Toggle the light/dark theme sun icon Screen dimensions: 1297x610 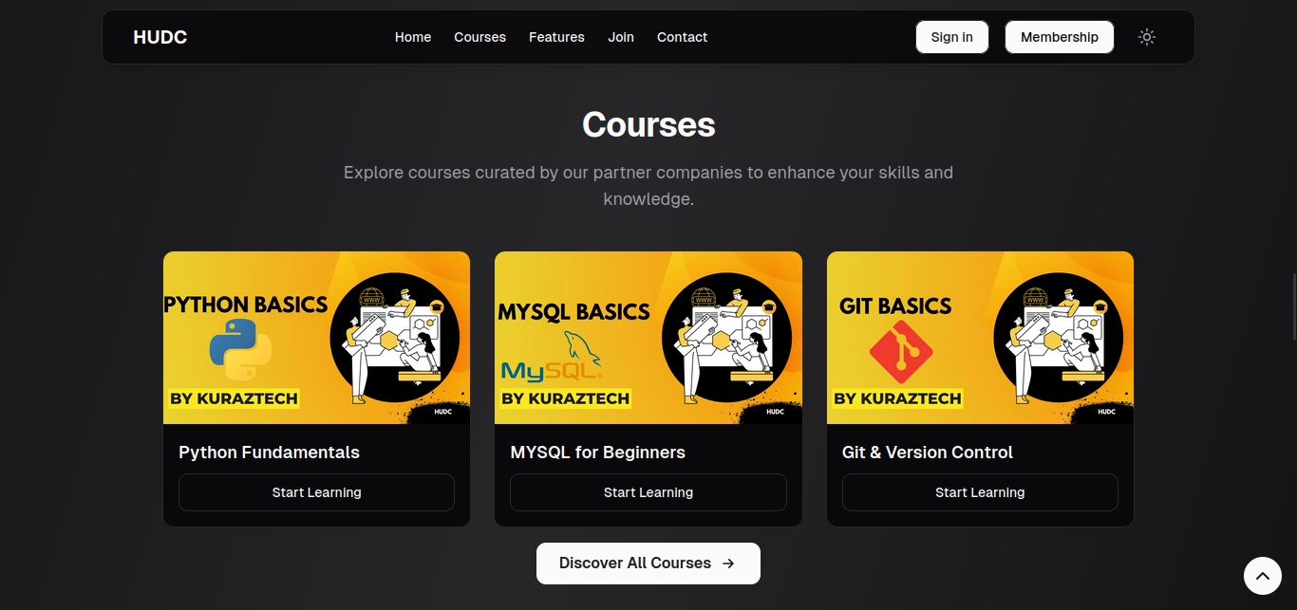[1147, 37]
